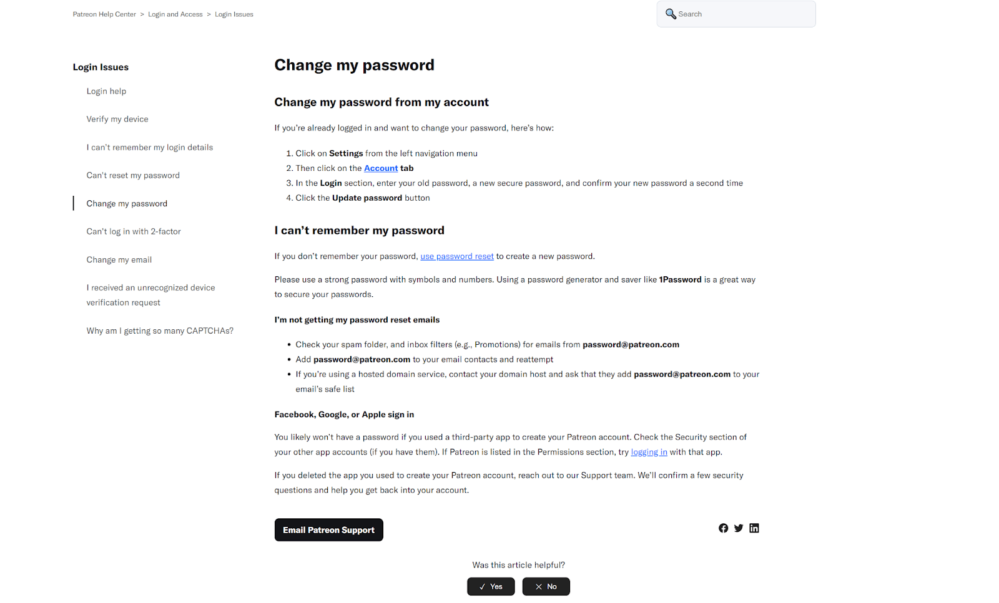Open Login help sidebar article

[x=106, y=91]
